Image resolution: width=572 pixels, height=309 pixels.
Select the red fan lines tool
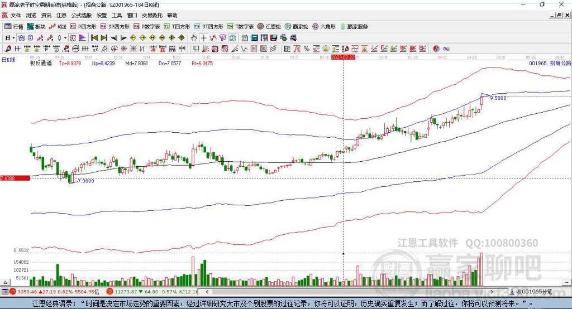(x=206, y=49)
